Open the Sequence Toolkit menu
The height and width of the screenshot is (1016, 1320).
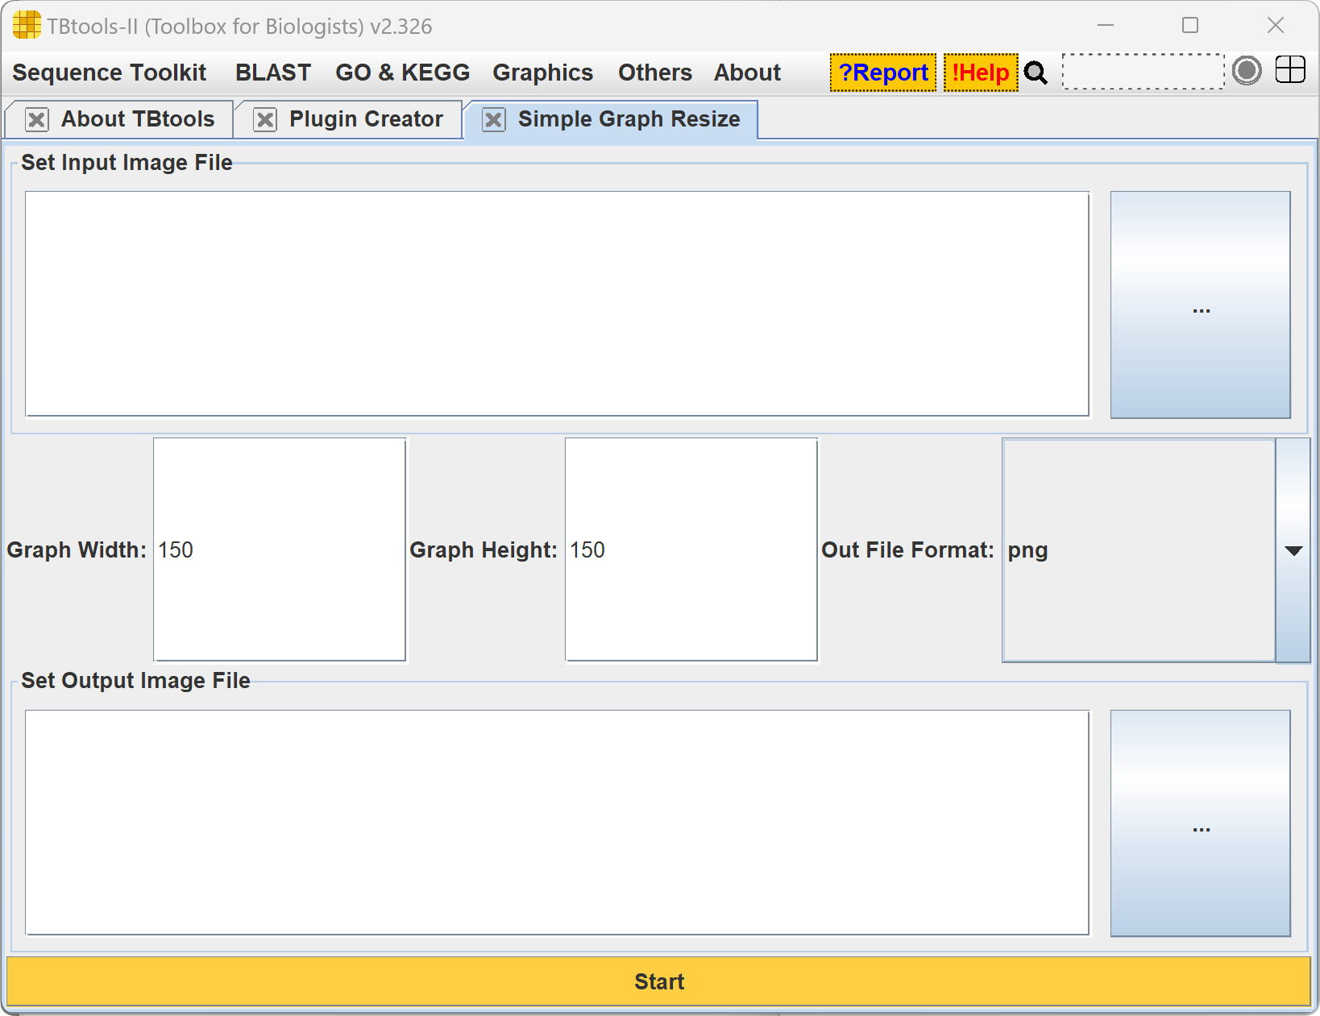pyautogui.click(x=110, y=73)
